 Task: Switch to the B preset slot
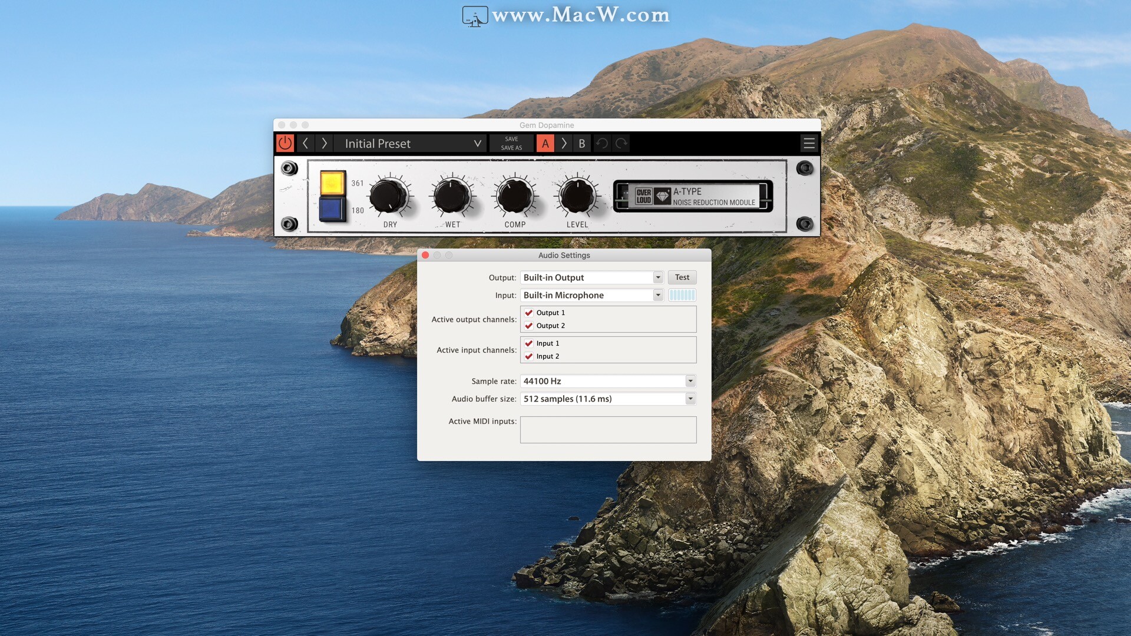coord(582,143)
